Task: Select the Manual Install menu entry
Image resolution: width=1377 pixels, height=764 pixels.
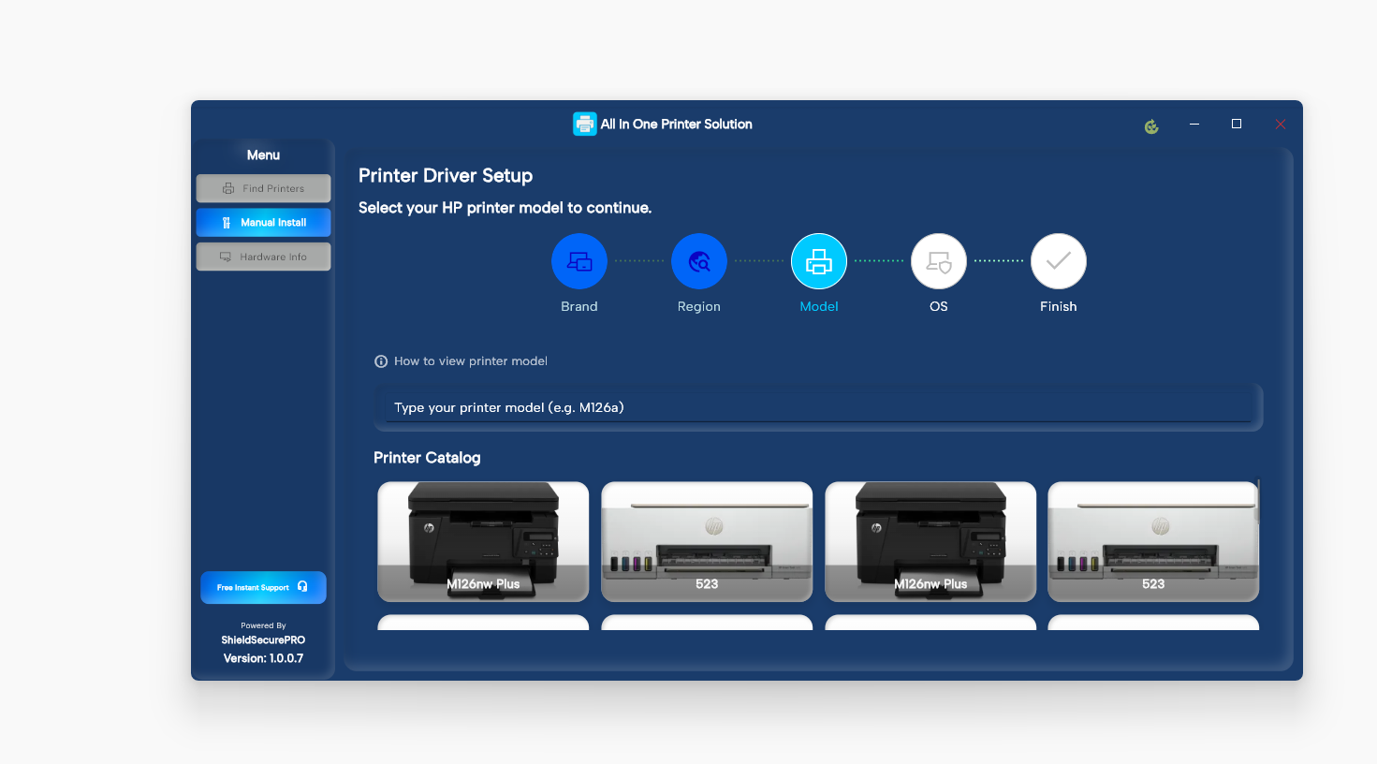Action: [x=263, y=222]
